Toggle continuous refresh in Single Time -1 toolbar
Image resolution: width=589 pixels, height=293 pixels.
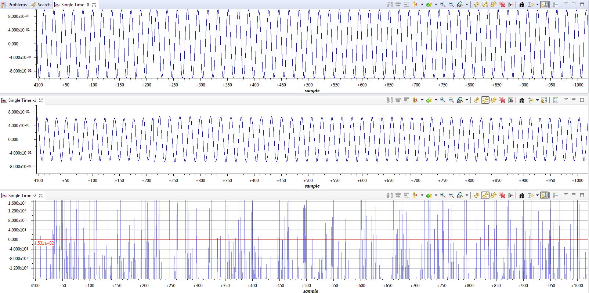(x=485, y=100)
